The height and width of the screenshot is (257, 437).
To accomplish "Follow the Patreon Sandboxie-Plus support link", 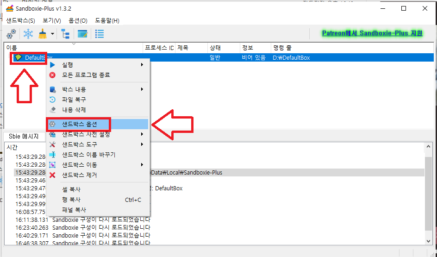I will coord(372,33).
